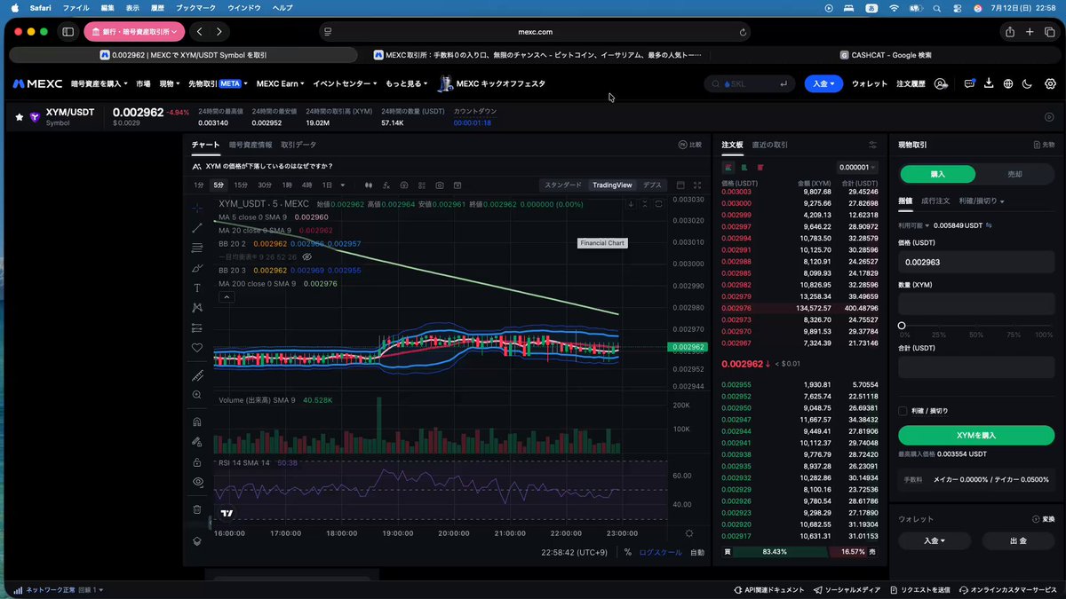This screenshot has height=599, width=1066.
Task: Expand the もっと見る menu
Action: [407, 83]
